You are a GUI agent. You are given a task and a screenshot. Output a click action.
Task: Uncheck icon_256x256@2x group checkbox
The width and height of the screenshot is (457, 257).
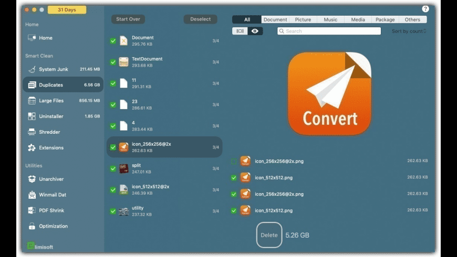(113, 147)
